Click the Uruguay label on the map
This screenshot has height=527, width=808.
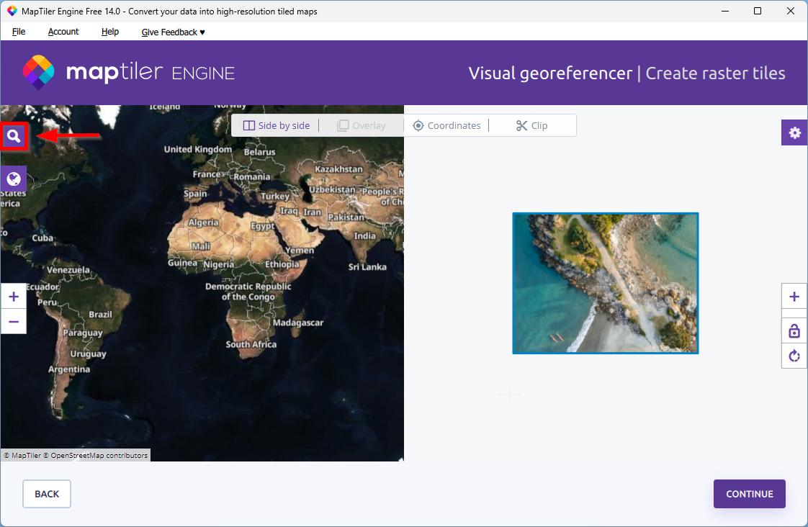[88, 354]
